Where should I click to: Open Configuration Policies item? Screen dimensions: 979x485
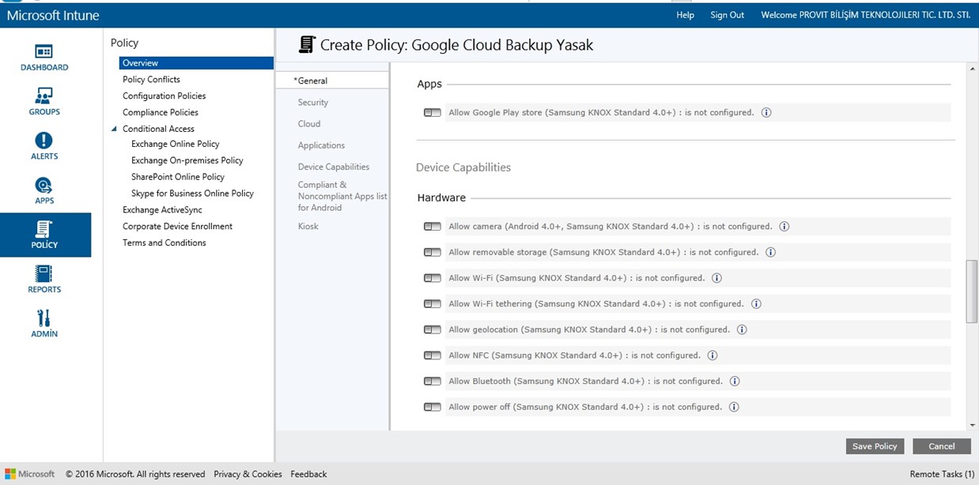click(x=164, y=96)
